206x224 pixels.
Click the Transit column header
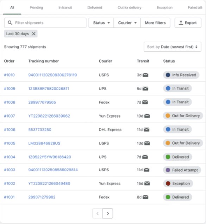tap(143, 61)
